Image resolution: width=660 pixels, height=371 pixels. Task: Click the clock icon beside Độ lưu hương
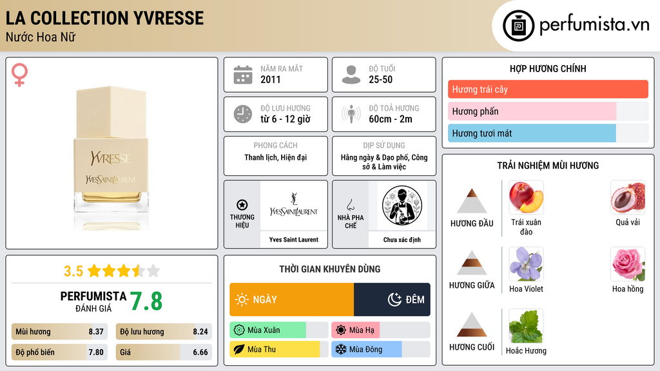click(243, 114)
